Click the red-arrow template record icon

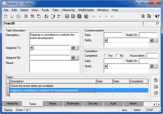click(x=39, y=16)
